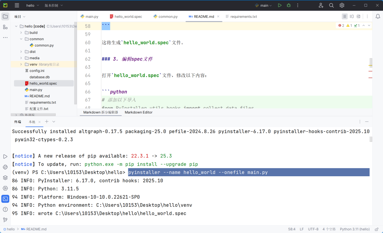Close the 本地 terminal tab
The image size is (383, 233).
click(x=39, y=122)
